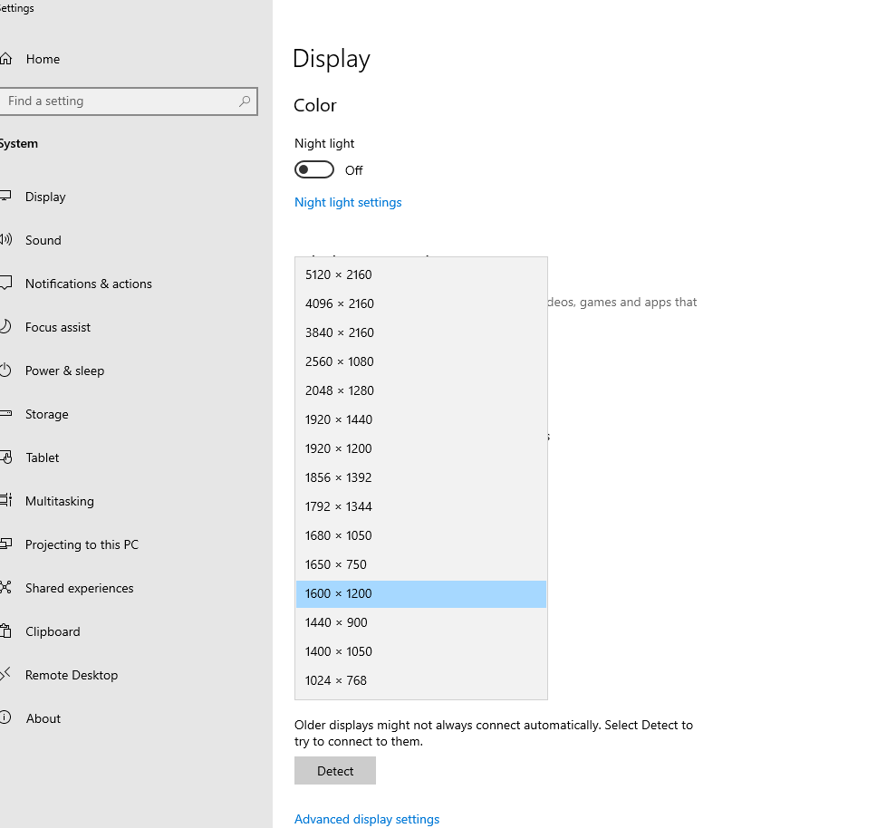
Task: Select highlighted 1600 × 1200 entry
Action: point(421,594)
